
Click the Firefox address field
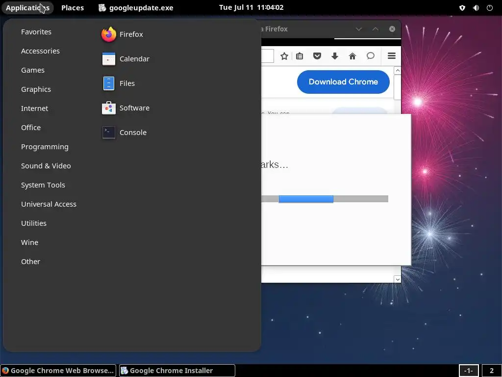click(268, 56)
